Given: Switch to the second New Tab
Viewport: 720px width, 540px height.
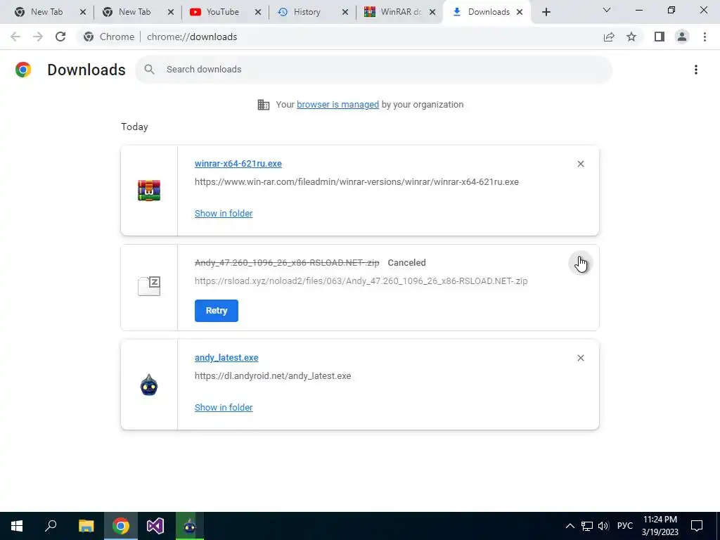Looking at the screenshot, I should pos(134,12).
